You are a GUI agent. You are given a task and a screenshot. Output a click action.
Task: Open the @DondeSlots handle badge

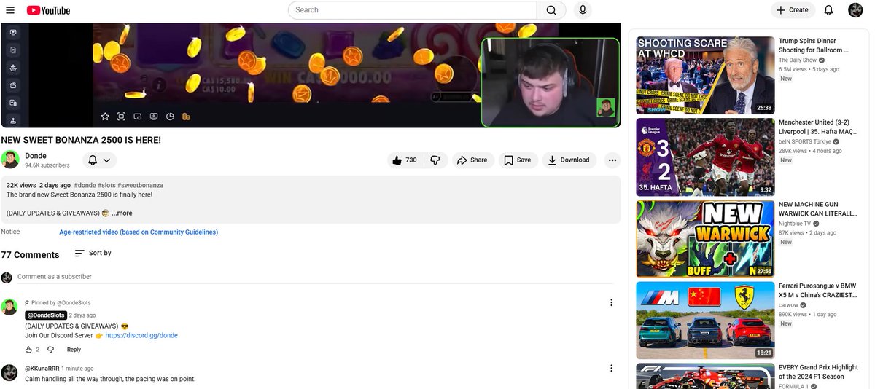pyautogui.click(x=46, y=315)
